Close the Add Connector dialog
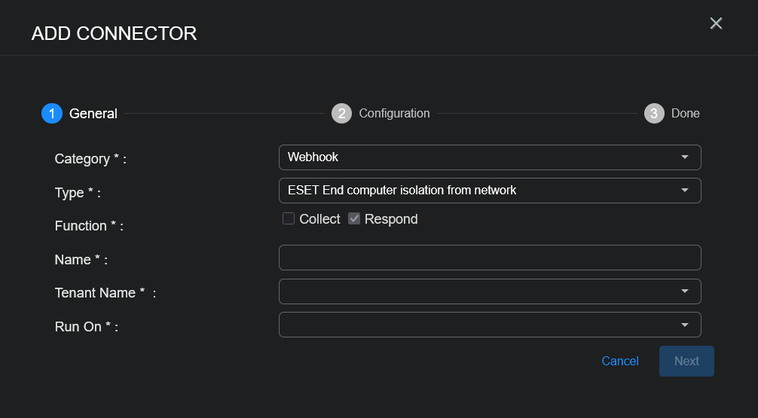 coord(716,23)
